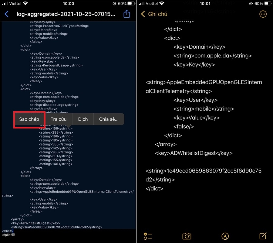
Task: Tap the disabledLogs string line
Action: 54,105
